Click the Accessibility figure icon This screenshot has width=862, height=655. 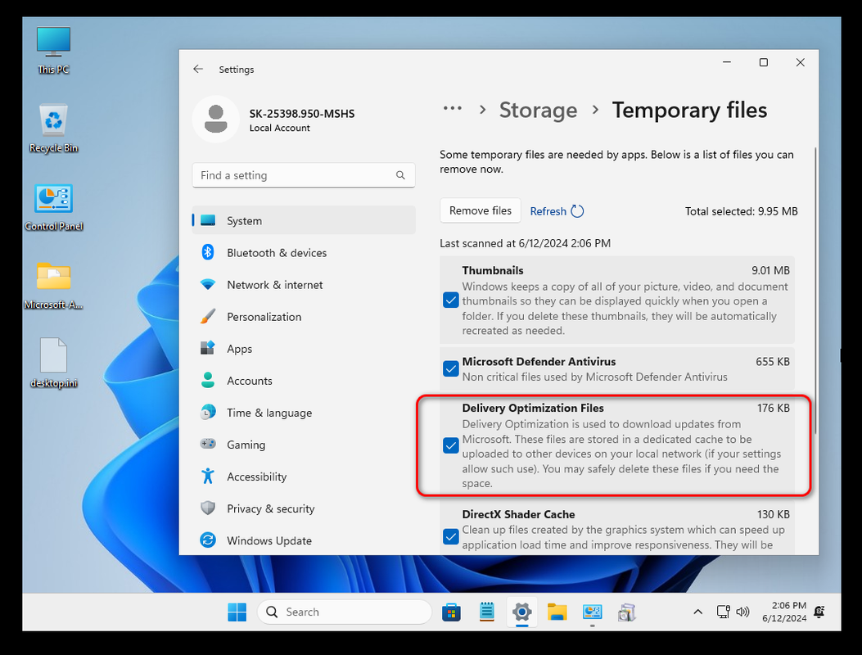pyautogui.click(x=208, y=477)
